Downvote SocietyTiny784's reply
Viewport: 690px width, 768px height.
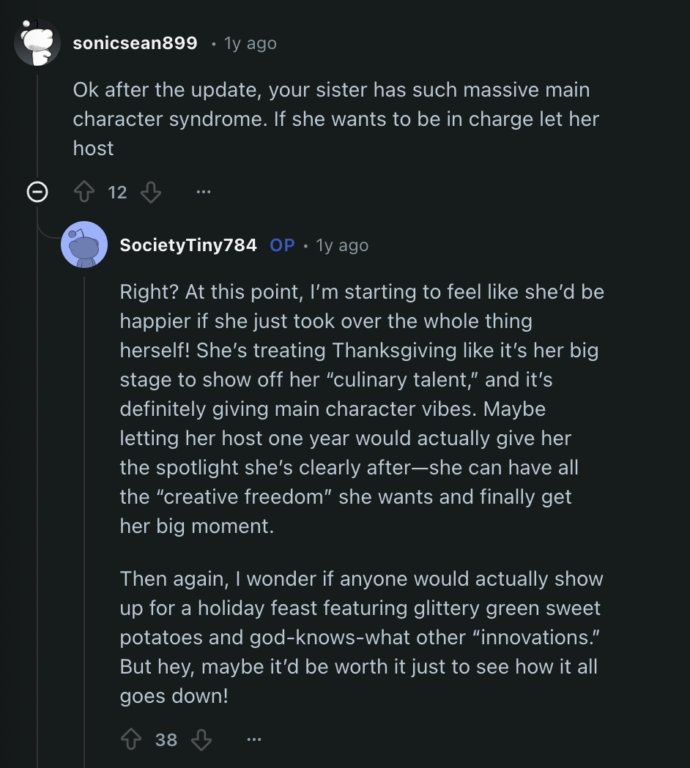tap(201, 740)
